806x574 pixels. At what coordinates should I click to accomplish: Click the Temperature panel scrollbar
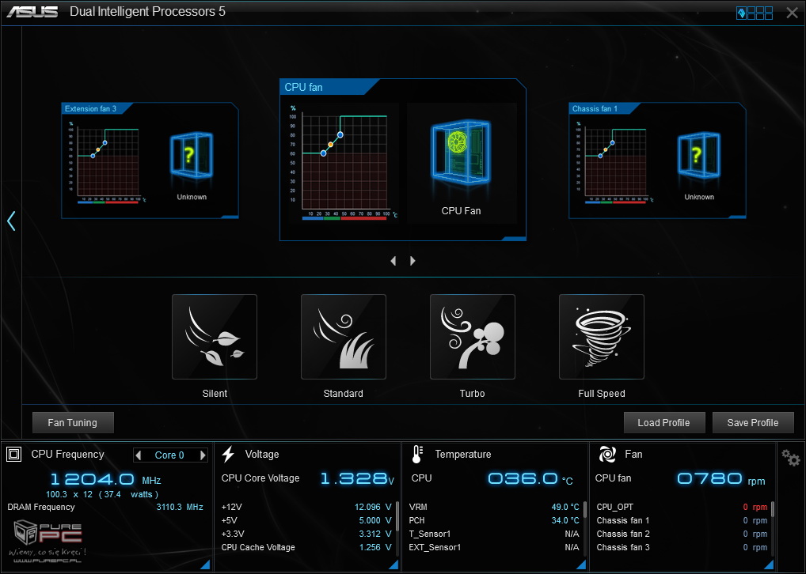pos(585,510)
